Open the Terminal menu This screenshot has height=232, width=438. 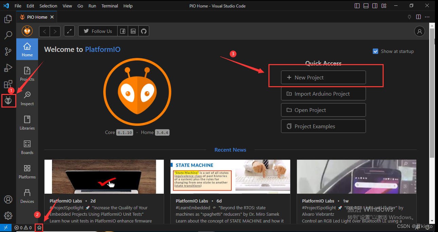click(109, 6)
